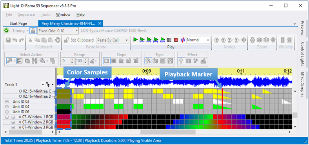This screenshot has height=145, width=309.
Task: Expand the Unit ID 03 group
Action: [7, 102]
